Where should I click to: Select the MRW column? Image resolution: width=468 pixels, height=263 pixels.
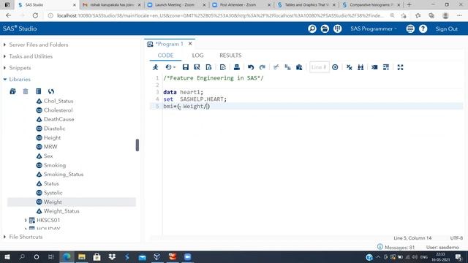(x=50, y=147)
